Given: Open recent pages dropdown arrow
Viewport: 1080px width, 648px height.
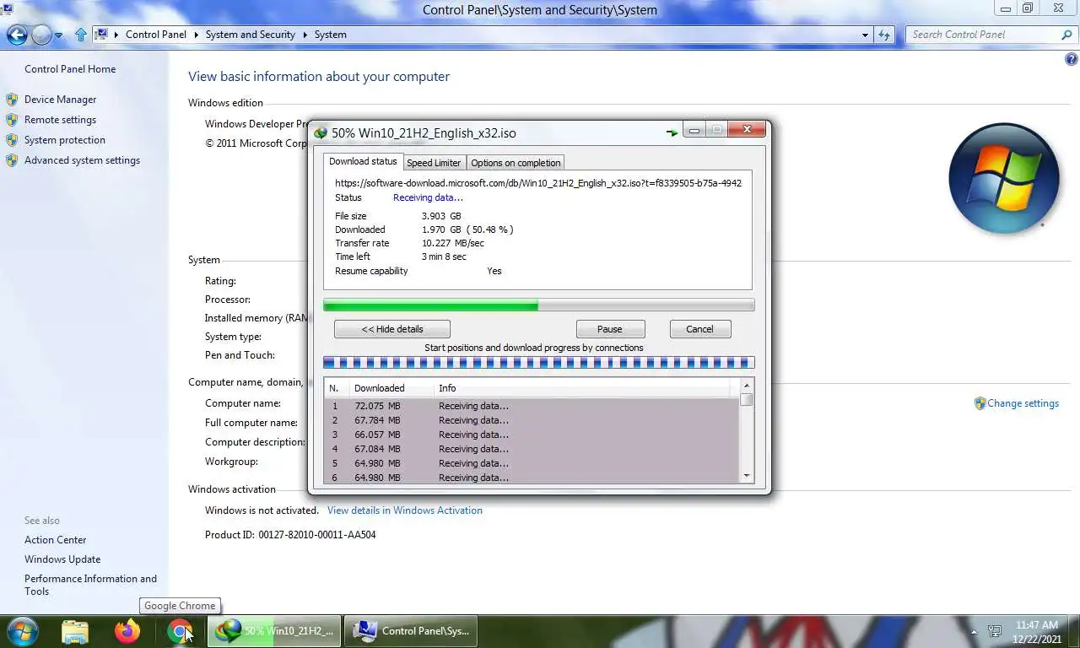Looking at the screenshot, I should tap(59, 35).
